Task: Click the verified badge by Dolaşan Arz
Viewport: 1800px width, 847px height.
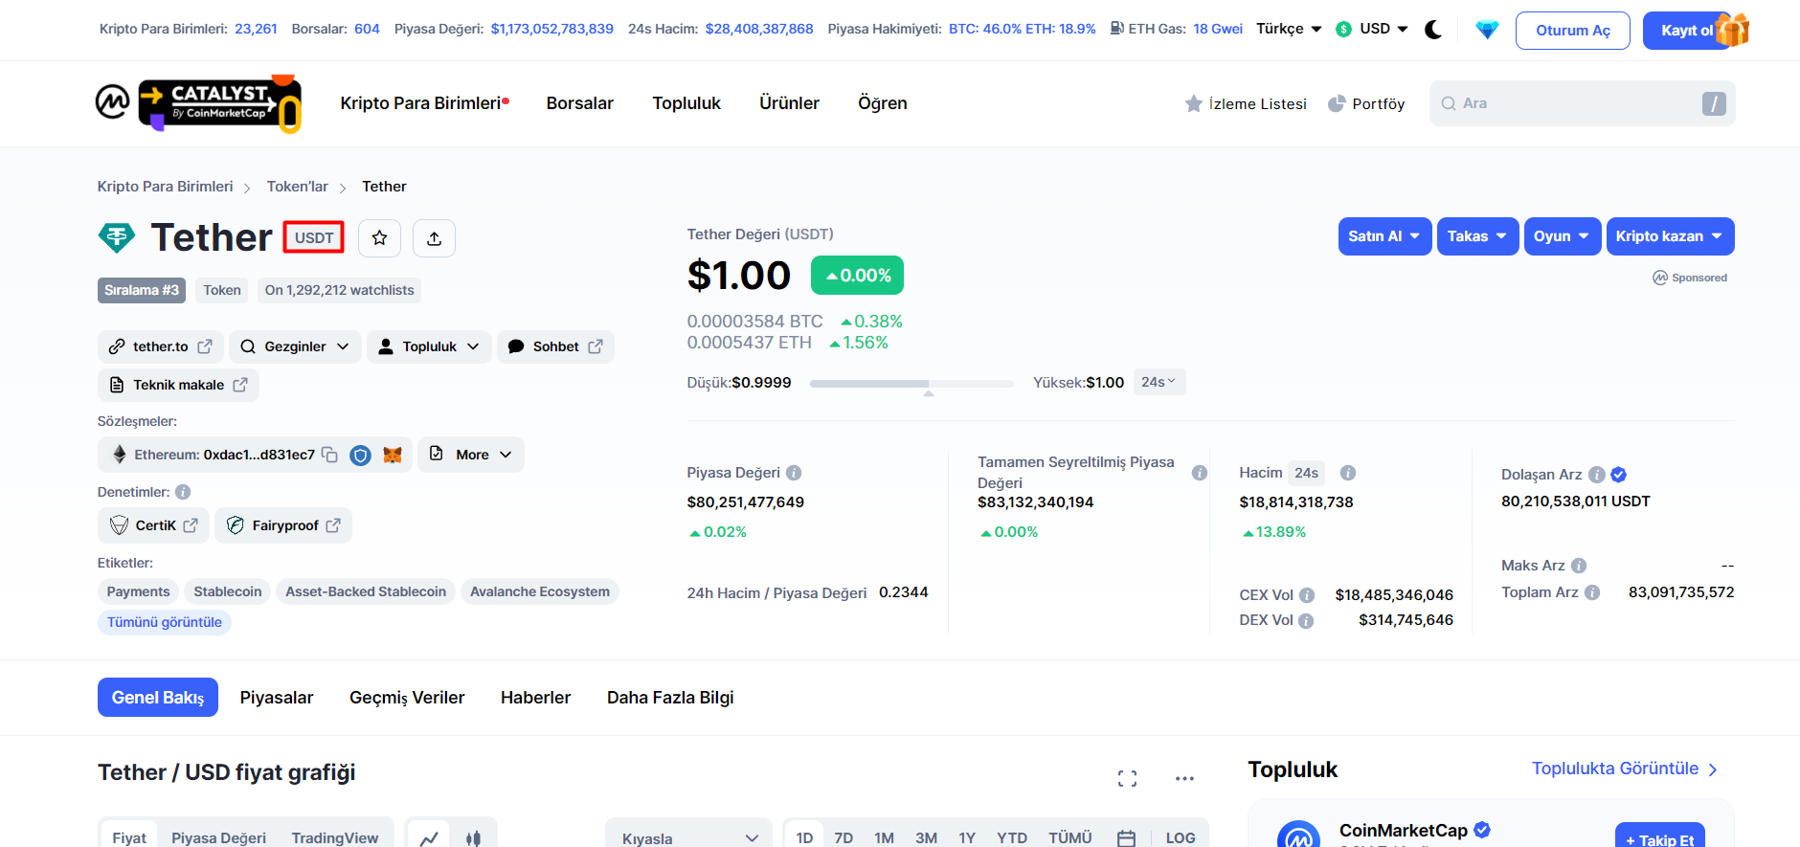Action: (x=1619, y=475)
